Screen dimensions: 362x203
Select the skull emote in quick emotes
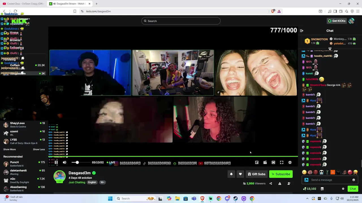(321, 172)
